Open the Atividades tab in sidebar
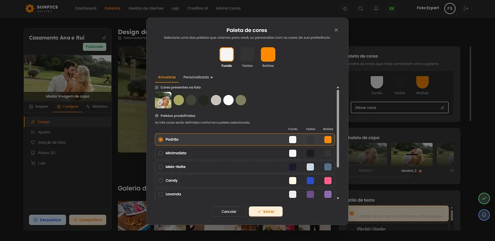 (97, 106)
